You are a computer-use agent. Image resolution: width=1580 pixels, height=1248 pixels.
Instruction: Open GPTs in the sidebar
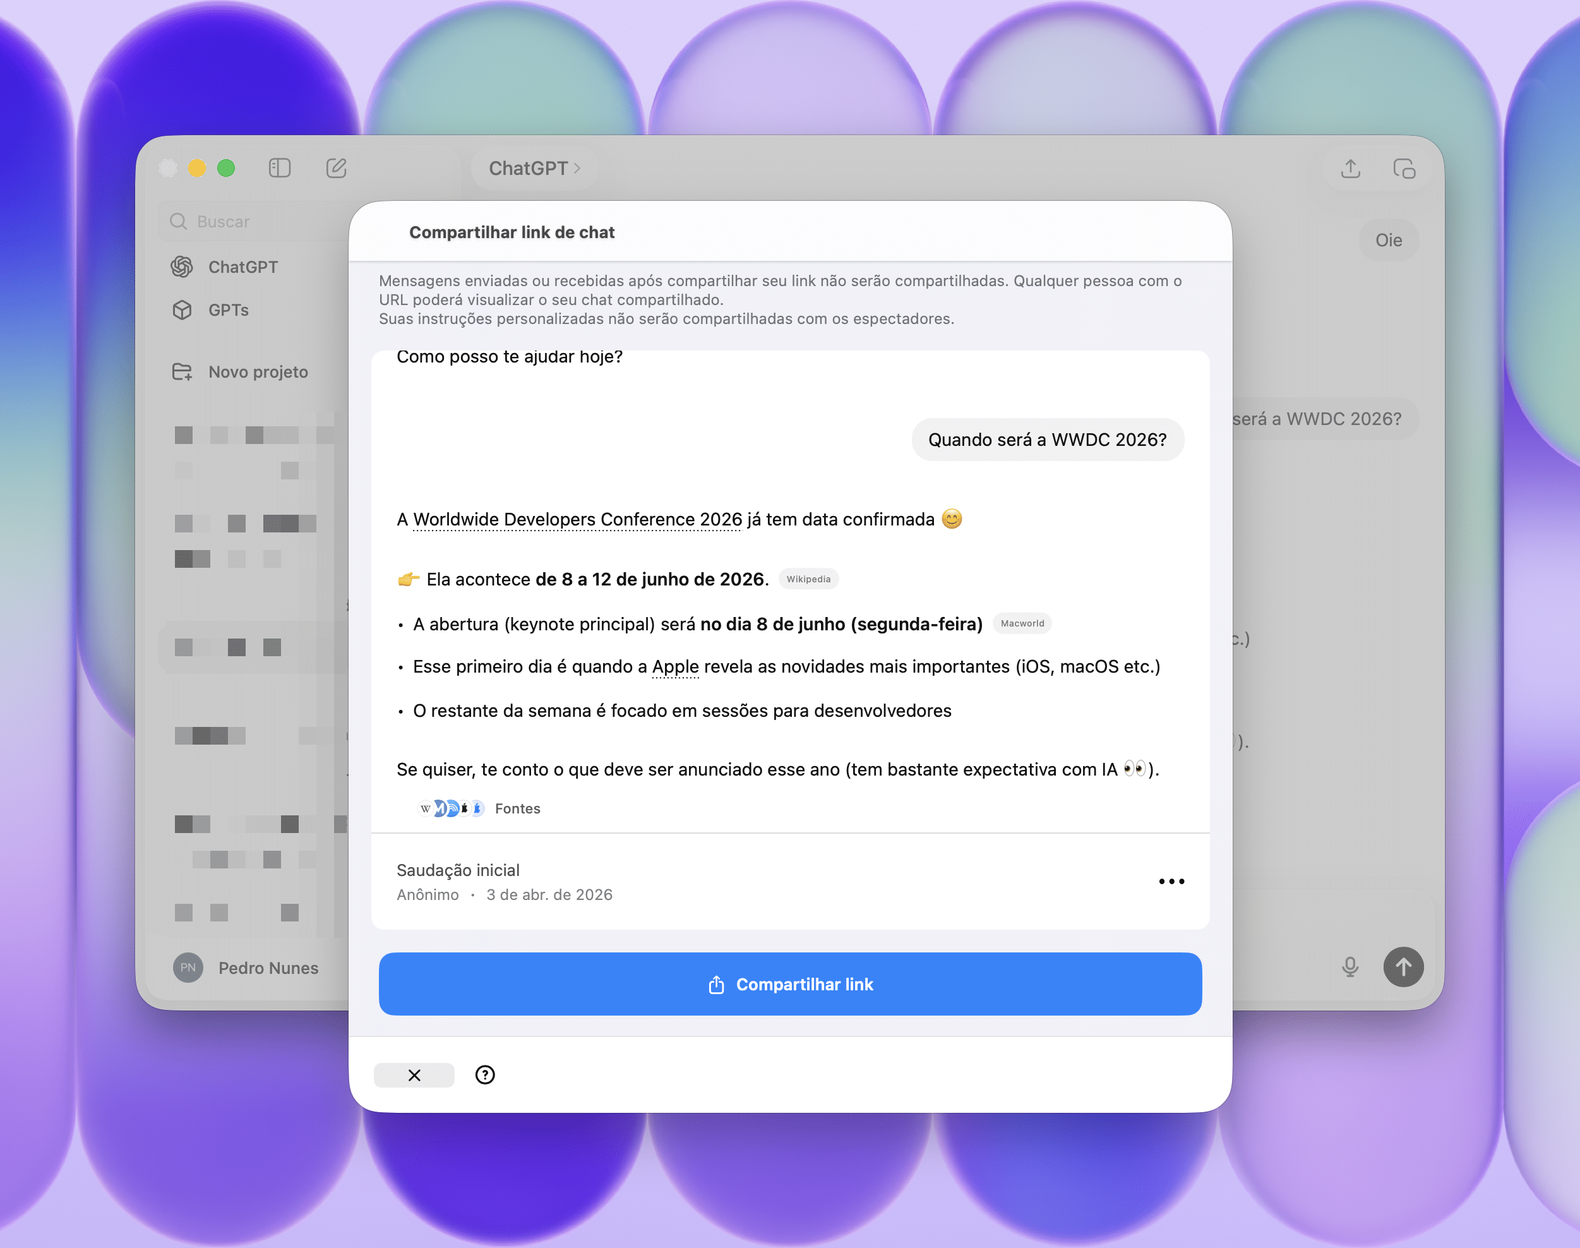click(x=228, y=310)
